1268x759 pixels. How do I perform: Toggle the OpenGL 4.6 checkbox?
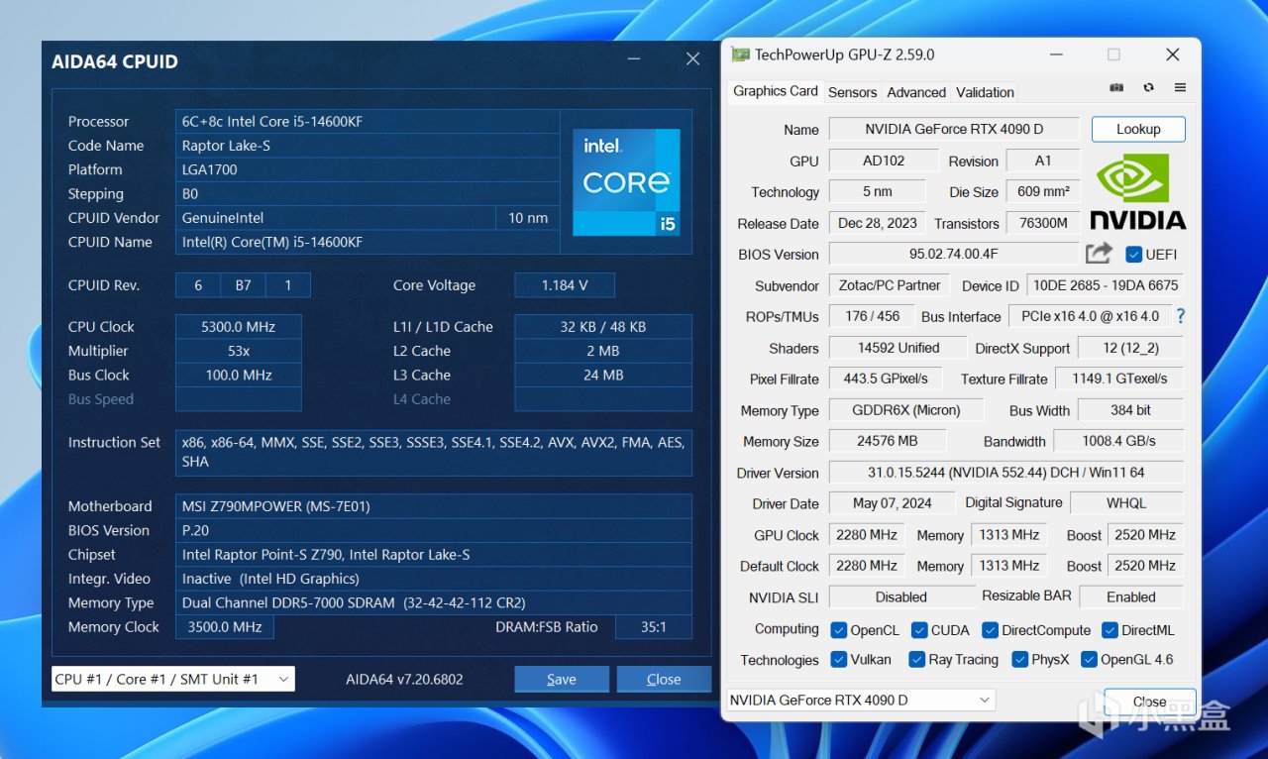pos(1089,660)
